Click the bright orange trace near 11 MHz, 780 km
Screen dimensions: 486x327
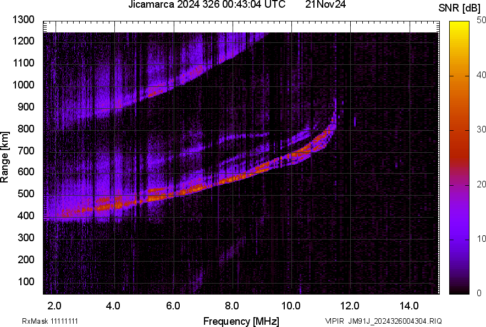[x=322, y=136]
